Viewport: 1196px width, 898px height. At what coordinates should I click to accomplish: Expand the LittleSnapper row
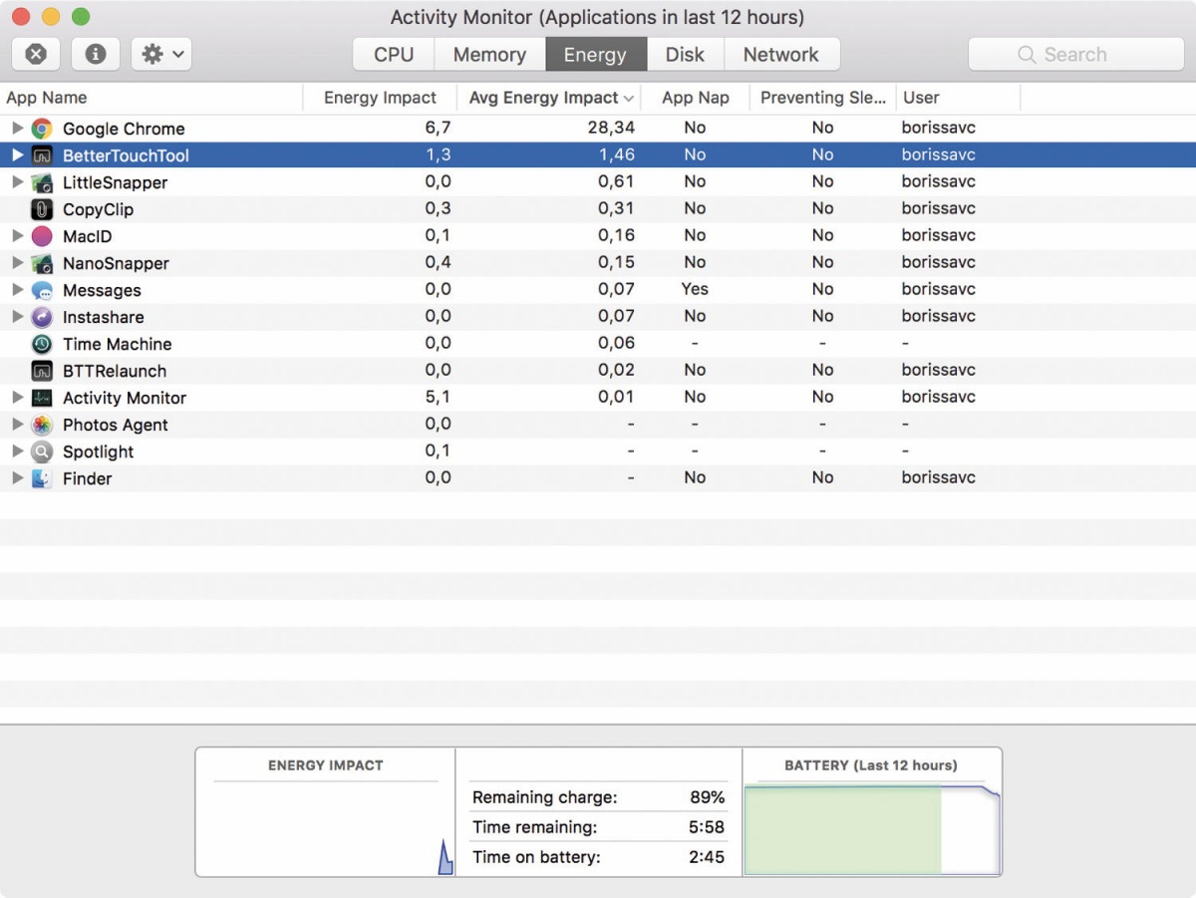pos(17,181)
